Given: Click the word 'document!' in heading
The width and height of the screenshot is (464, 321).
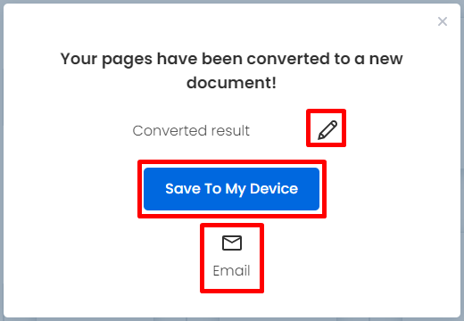Looking at the screenshot, I should (x=231, y=83).
